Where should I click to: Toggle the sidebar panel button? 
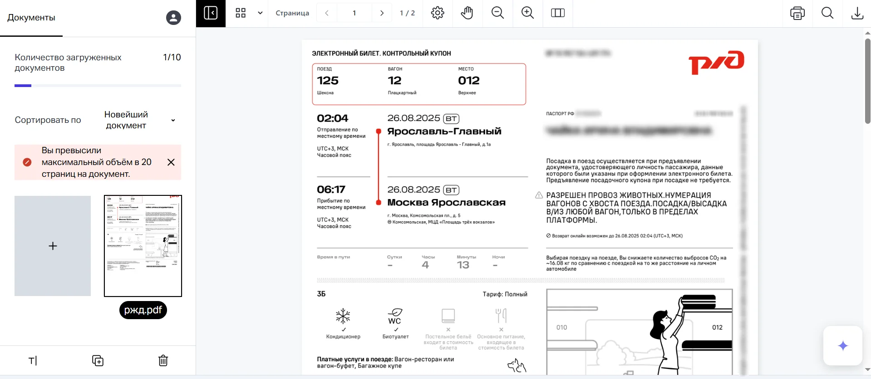coord(211,13)
